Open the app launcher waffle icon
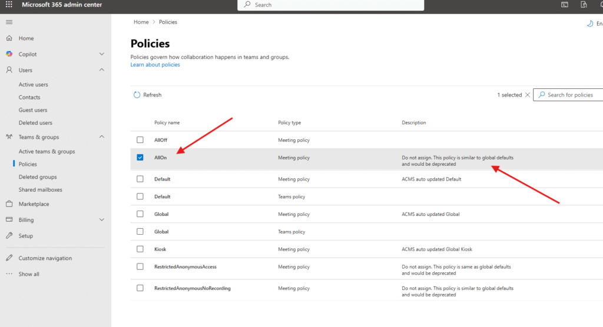 coord(9,5)
